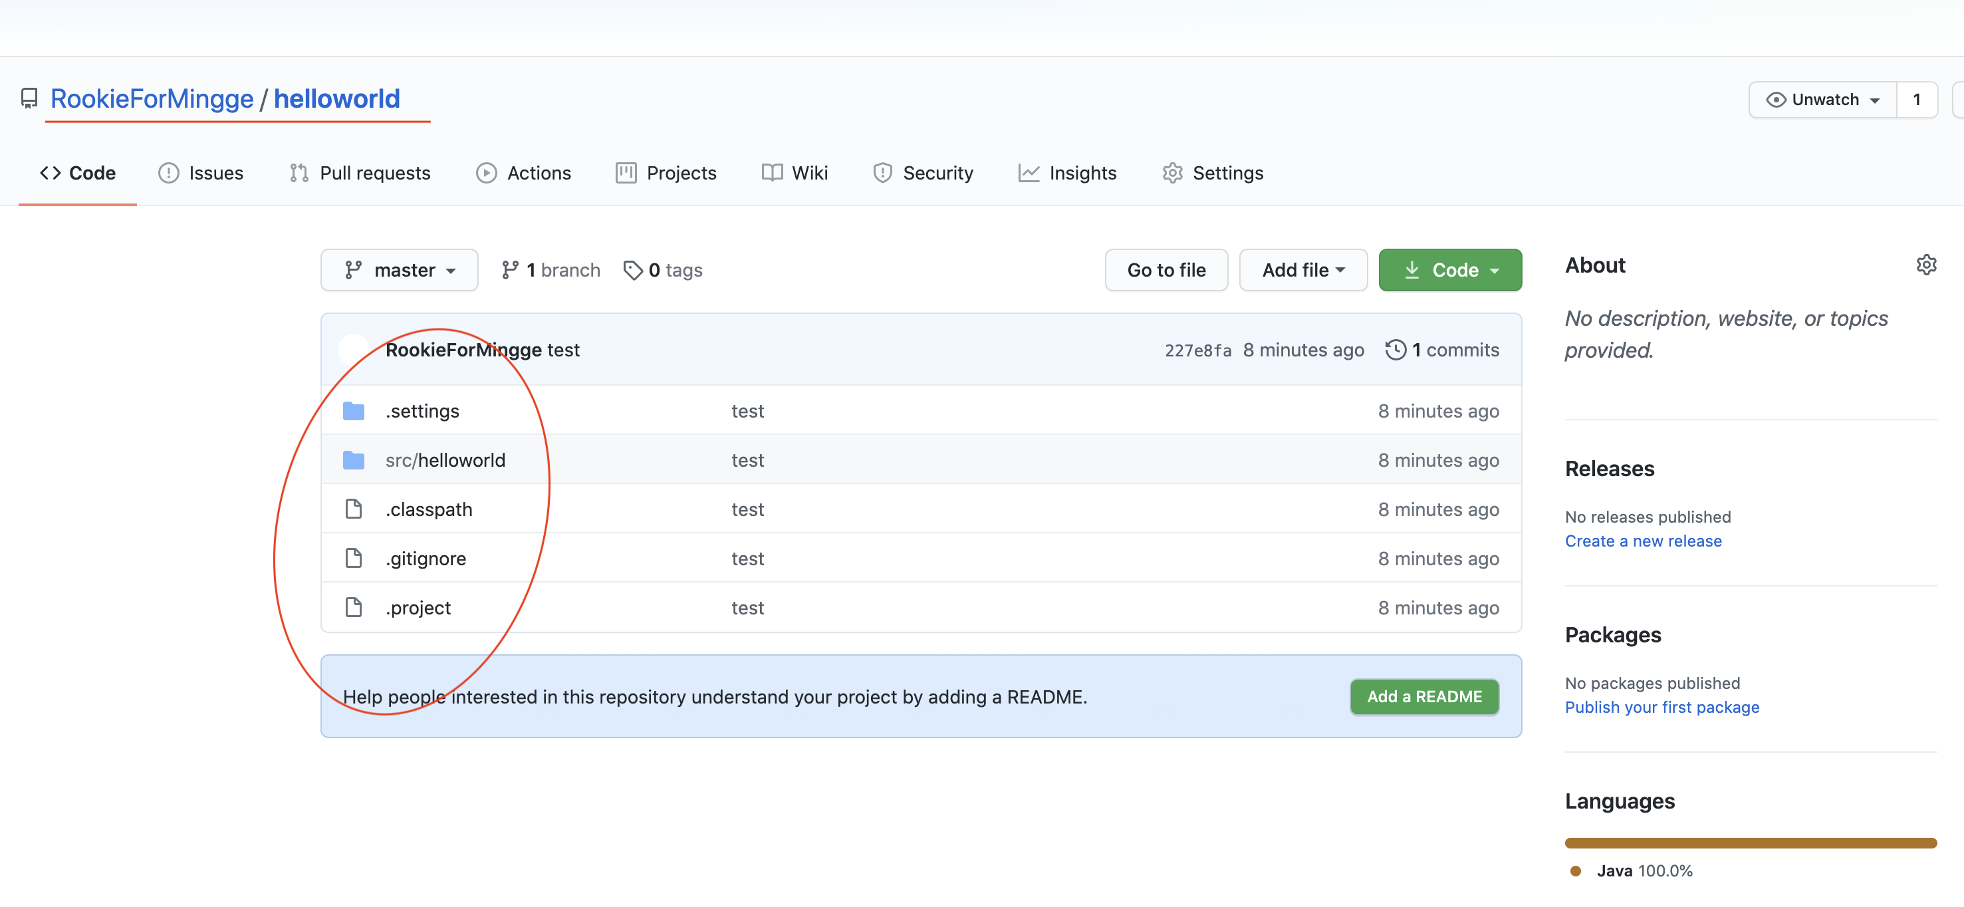This screenshot has height=907, width=1964.
Task: Click the .classpath file icon
Action: [354, 509]
